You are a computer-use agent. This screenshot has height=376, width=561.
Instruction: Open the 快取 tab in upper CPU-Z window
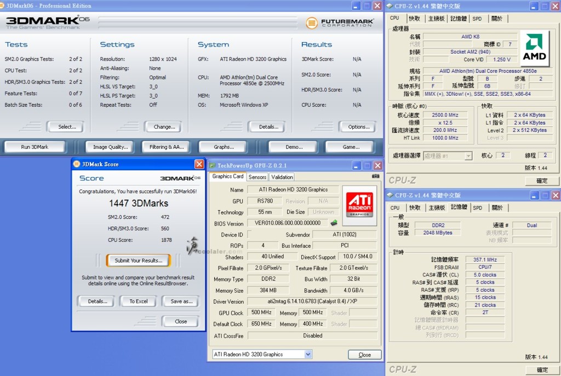click(414, 19)
